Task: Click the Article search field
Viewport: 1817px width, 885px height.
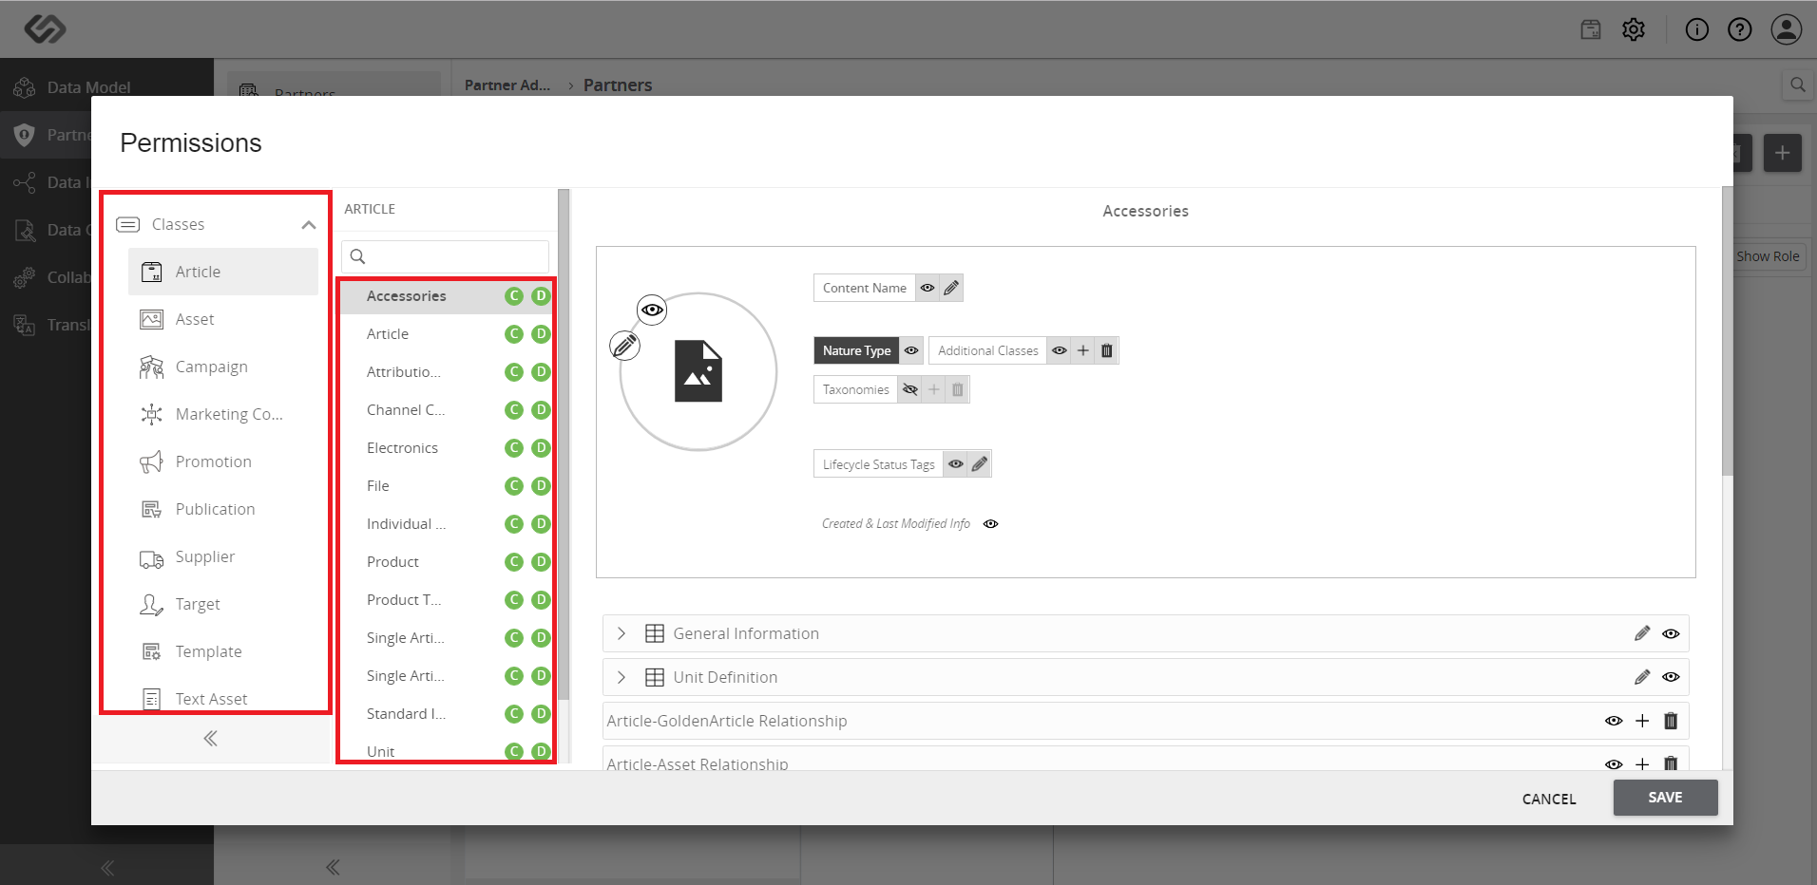Action: (446, 256)
